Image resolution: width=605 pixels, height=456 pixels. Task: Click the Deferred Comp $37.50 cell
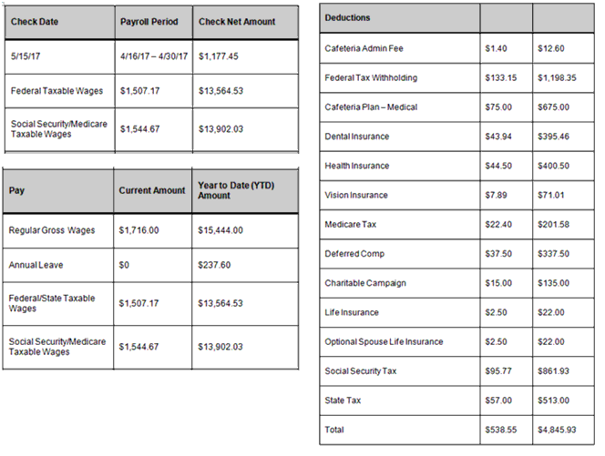(507, 254)
